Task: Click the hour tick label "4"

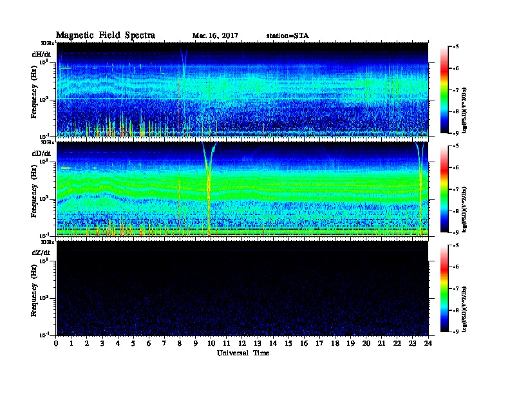Action: click(x=118, y=343)
